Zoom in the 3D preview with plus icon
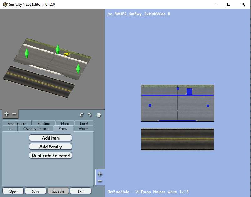Screen dimensions: 251x197 pyautogui.click(x=7, y=114)
